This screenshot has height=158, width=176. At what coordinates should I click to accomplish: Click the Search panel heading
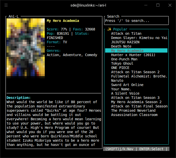click(x=113, y=16)
